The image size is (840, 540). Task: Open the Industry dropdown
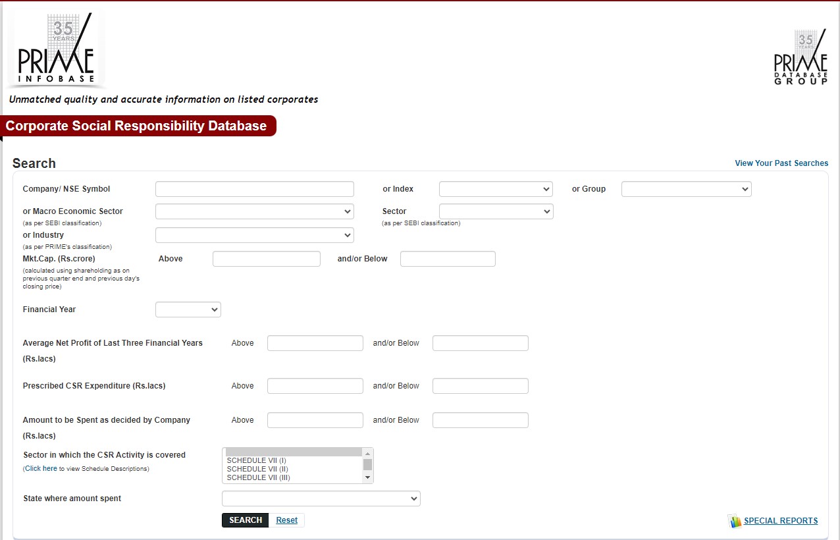[x=254, y=235]
